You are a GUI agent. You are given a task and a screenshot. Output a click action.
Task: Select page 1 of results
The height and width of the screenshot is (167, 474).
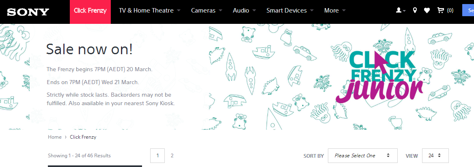[157, 156]
